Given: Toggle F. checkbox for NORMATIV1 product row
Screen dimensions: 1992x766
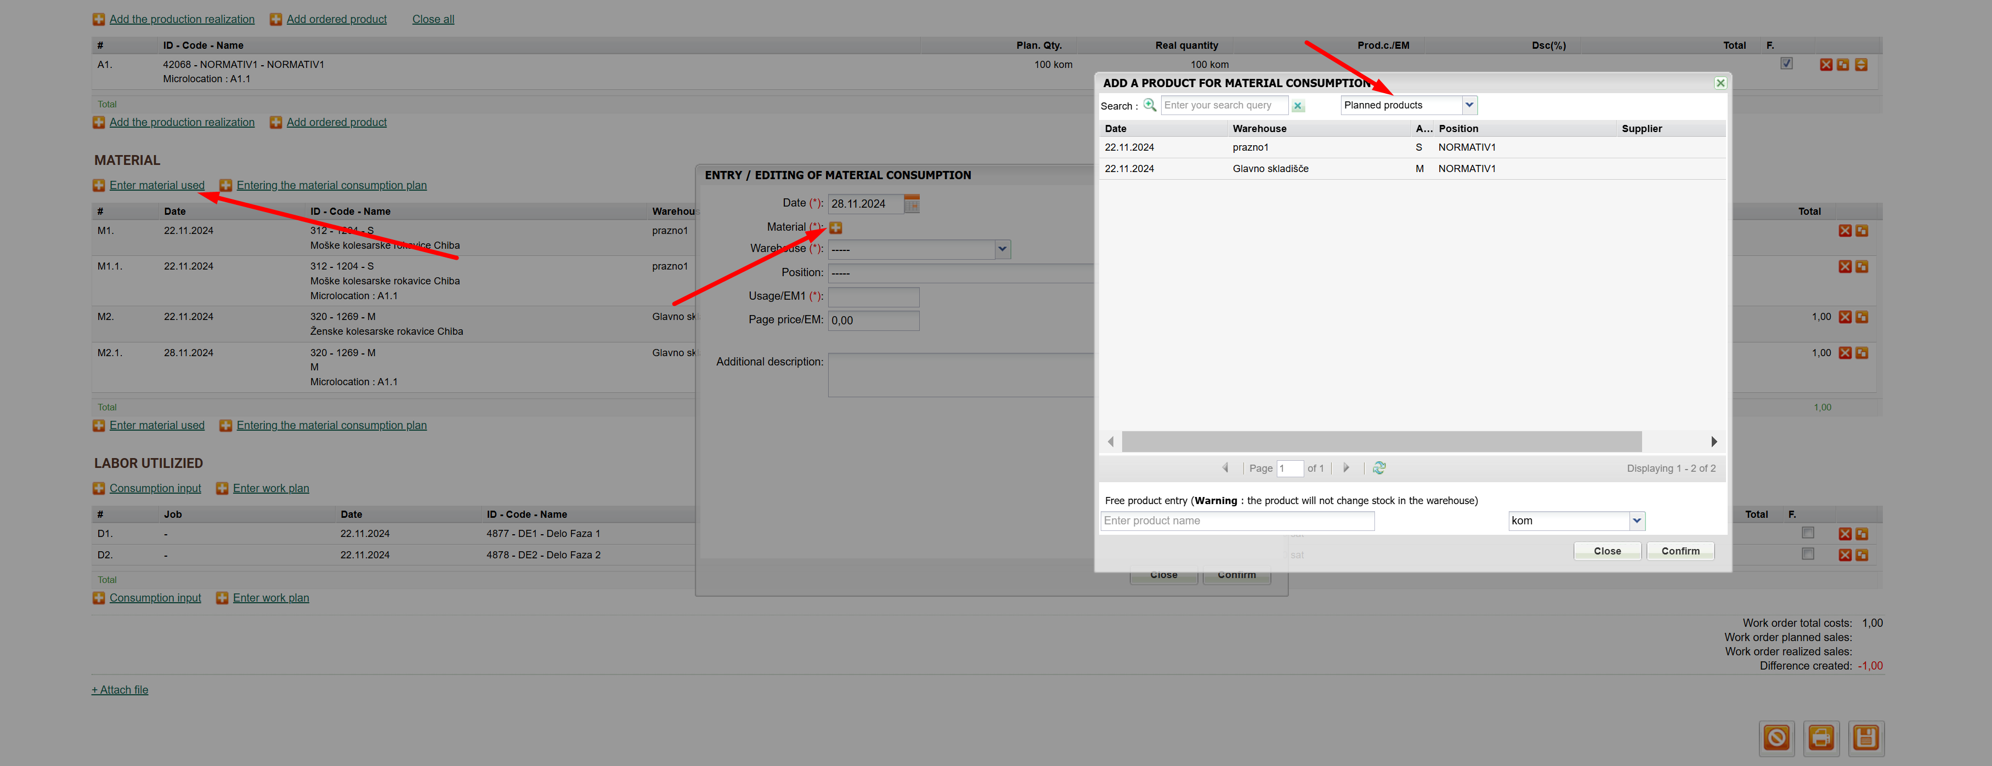Looking at the screenshot, I should point(1786,64).
